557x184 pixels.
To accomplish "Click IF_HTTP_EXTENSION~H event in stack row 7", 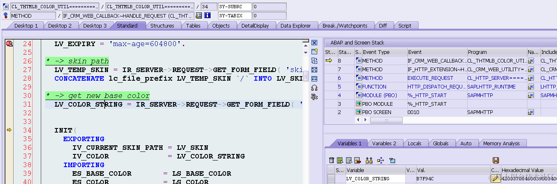I will click(x=436, y=70).
